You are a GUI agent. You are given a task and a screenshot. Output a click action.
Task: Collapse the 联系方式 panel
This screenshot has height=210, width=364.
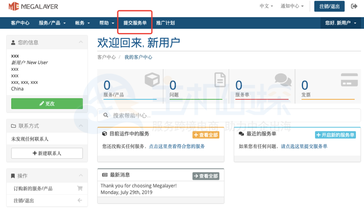(80, 126)
